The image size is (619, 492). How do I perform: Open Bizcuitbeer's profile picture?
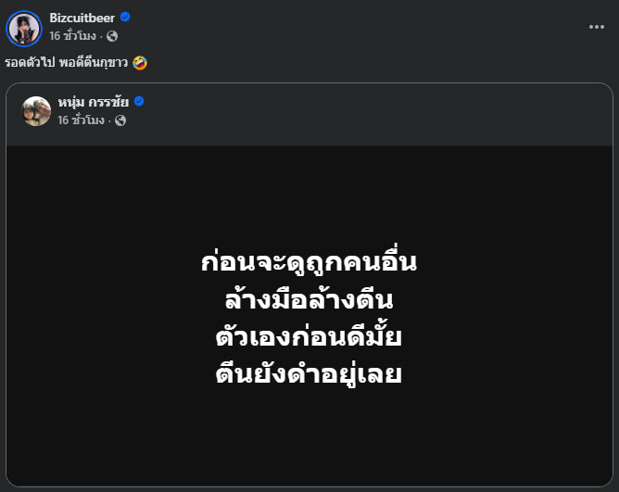pyautogui.click(x=24, y=29)
